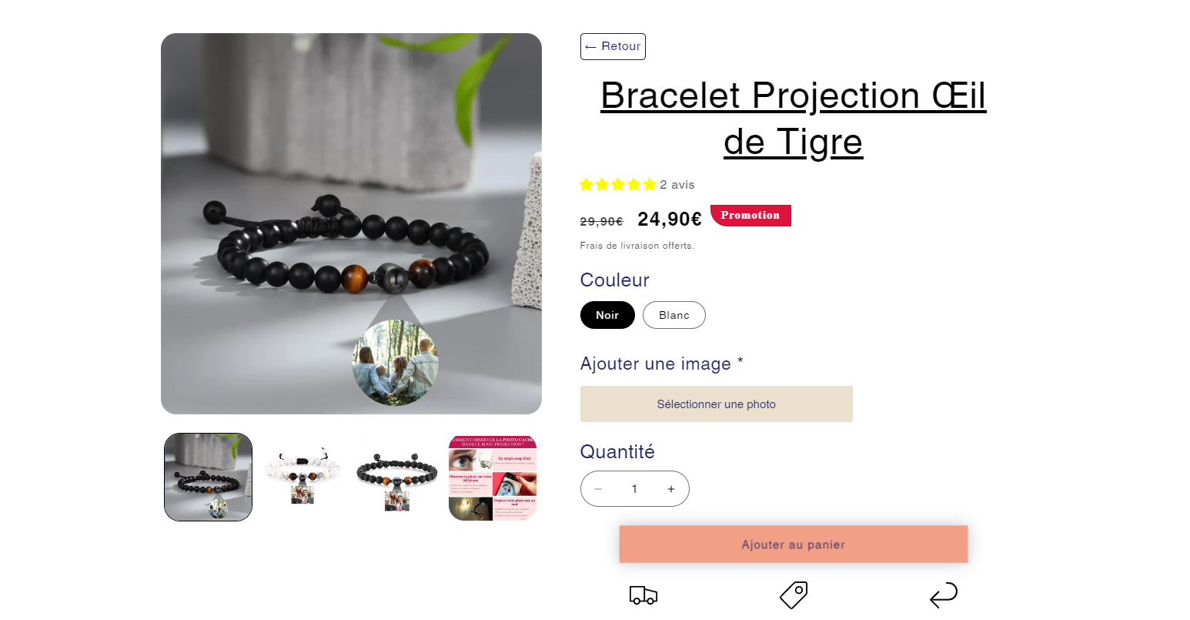Select the black bracelet on white background thumbnail
The width and height of the screenshot is (1190, 620).
pos(397,477)
